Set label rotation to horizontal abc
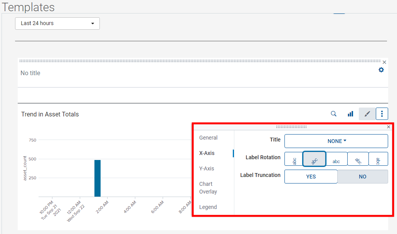Screen dimensions: 397x234 tap(336, 159)
